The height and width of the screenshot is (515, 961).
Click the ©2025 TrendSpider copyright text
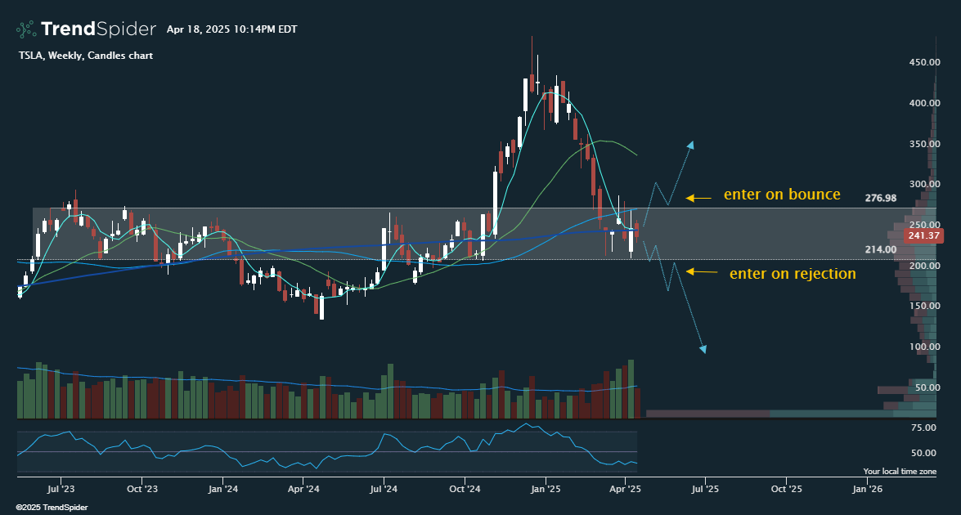click(x=52, y=507)
